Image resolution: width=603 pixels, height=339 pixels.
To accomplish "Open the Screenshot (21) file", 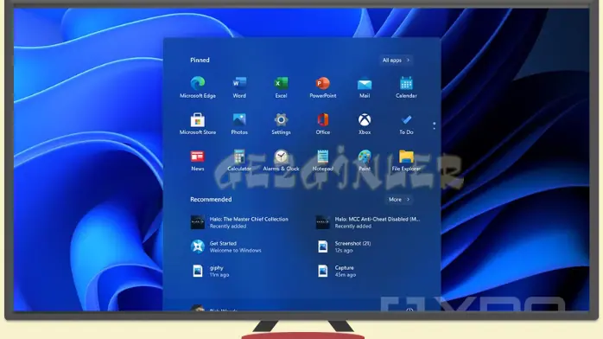I will tap(344, 246).
